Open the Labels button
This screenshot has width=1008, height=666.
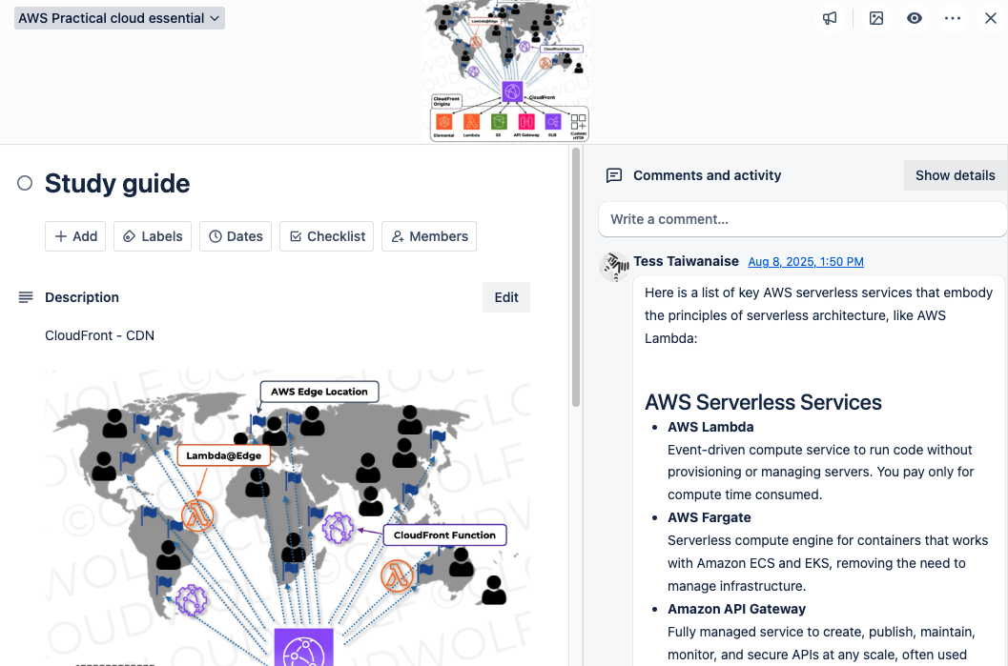(153, 236)
